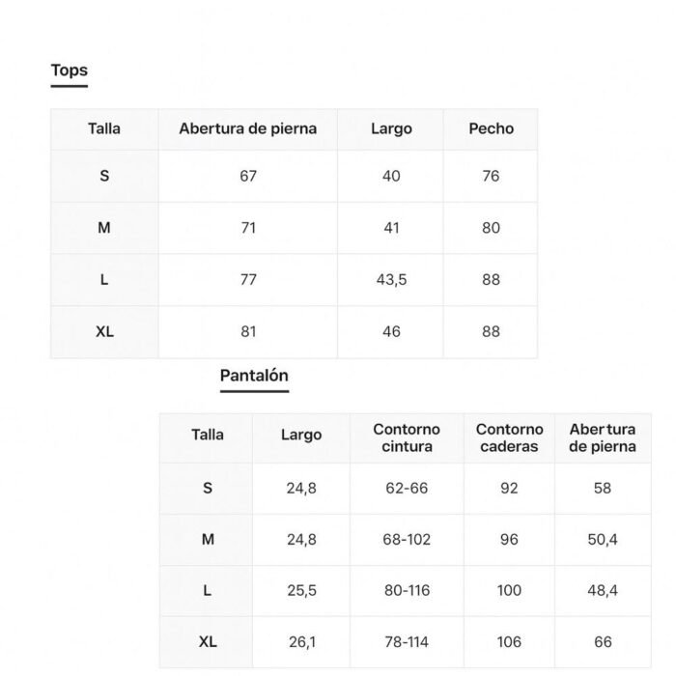
Task: Click the Contorno cintura column header
Action: tap(407, 438)
